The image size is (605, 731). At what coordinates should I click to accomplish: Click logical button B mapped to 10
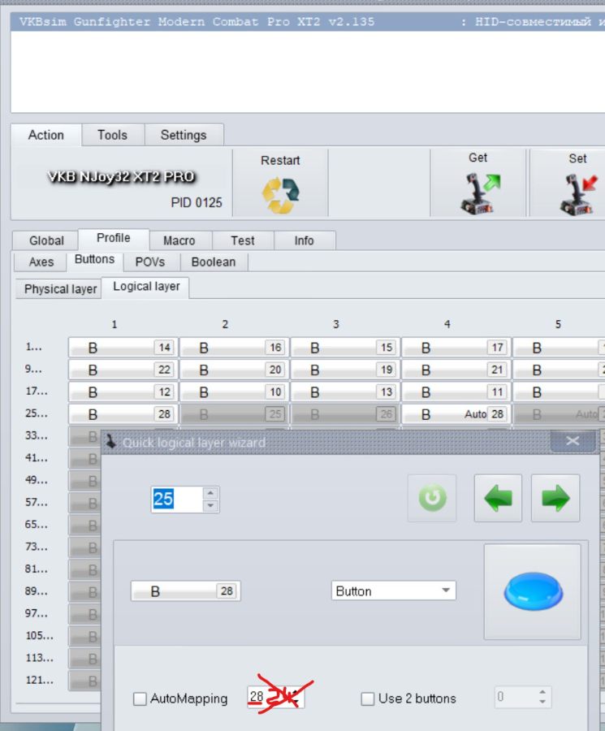pyautogui.click(x=235, y=391)
